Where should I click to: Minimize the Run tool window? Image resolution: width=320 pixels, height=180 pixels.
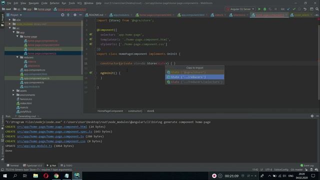click(317, 116)
